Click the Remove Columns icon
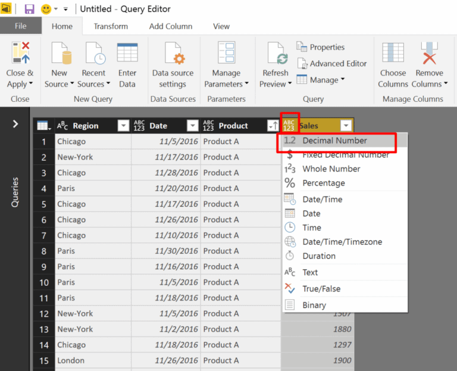 click(x=428, y=54)
